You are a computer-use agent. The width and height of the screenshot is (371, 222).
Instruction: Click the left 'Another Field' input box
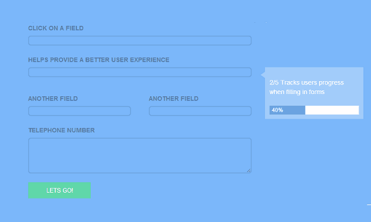(x=79, y=111)
